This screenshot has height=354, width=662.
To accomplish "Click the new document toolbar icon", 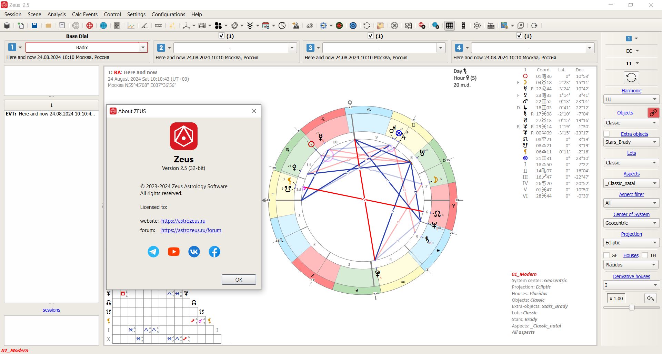I will [x=21, y=26].
